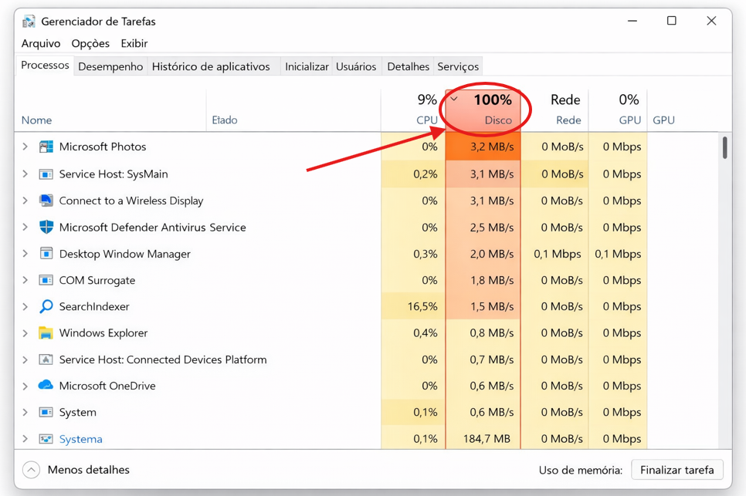Click the Desktop Window Manager icon
Image resolution: width=746 pixels, height=496 pixels.
(x=46, y=254)
